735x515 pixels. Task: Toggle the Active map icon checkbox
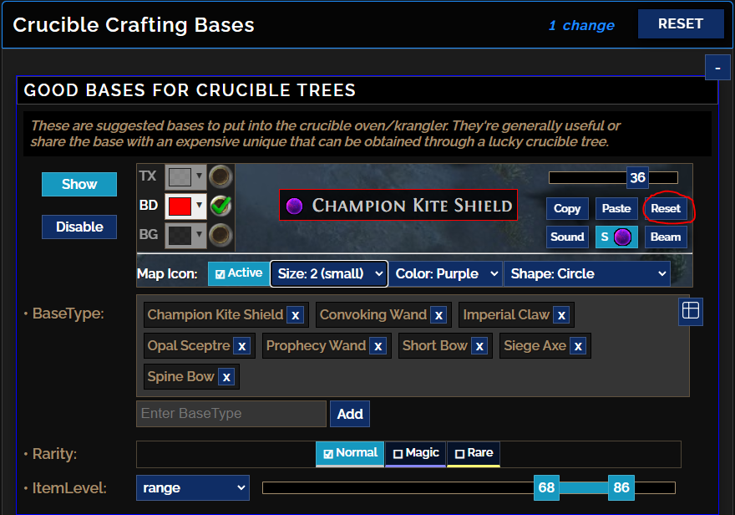click(238, 273)
